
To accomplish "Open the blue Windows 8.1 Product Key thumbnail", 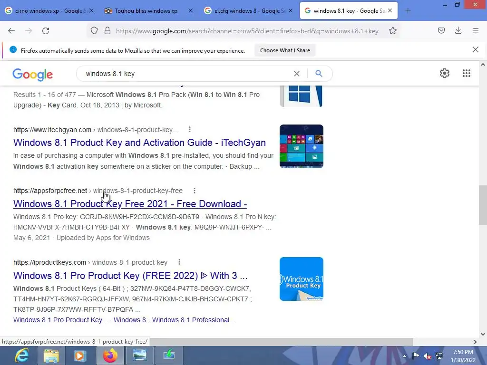I will pyautogui.click(x=301, y=279).
